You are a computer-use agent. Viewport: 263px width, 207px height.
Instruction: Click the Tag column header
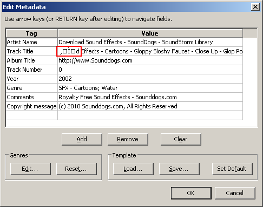[x=32, y=33]
